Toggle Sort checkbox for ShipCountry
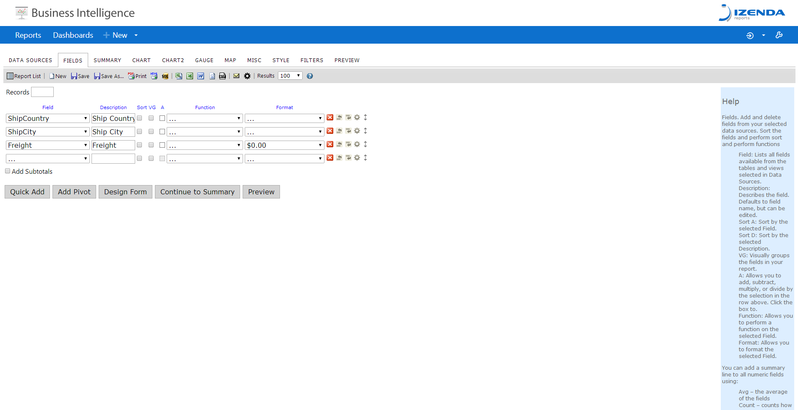 pos(139,118)
